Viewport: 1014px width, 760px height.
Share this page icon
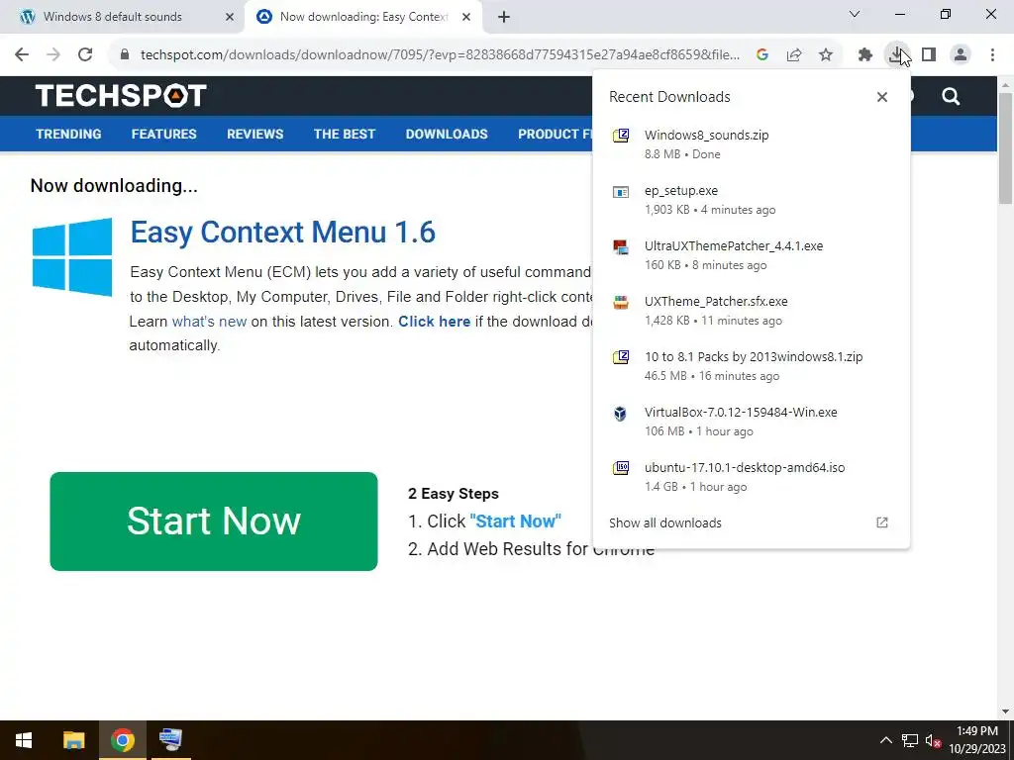tap(794, 55)
